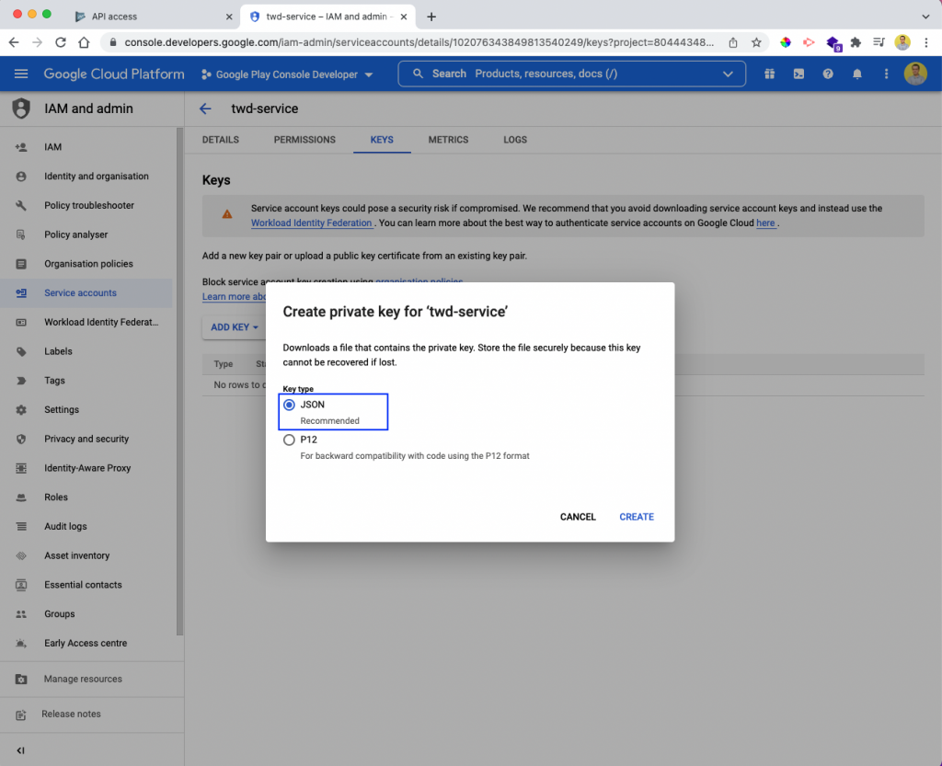The width and height of the screenshot is (942, 766).
Task: Click the search products and resources field
Action: coord(570,74)
